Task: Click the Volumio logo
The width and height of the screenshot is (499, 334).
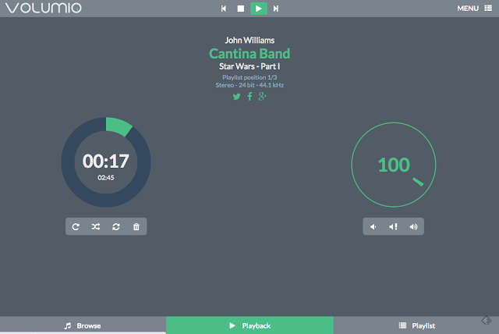Action: tap(44, 8)
